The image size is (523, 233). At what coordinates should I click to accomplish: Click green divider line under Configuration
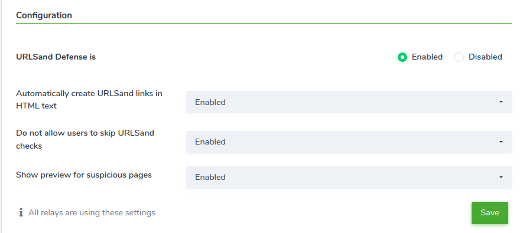[264, 24]
